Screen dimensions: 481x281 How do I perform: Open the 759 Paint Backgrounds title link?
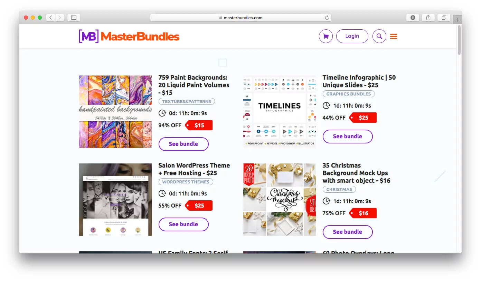point(194,85)
